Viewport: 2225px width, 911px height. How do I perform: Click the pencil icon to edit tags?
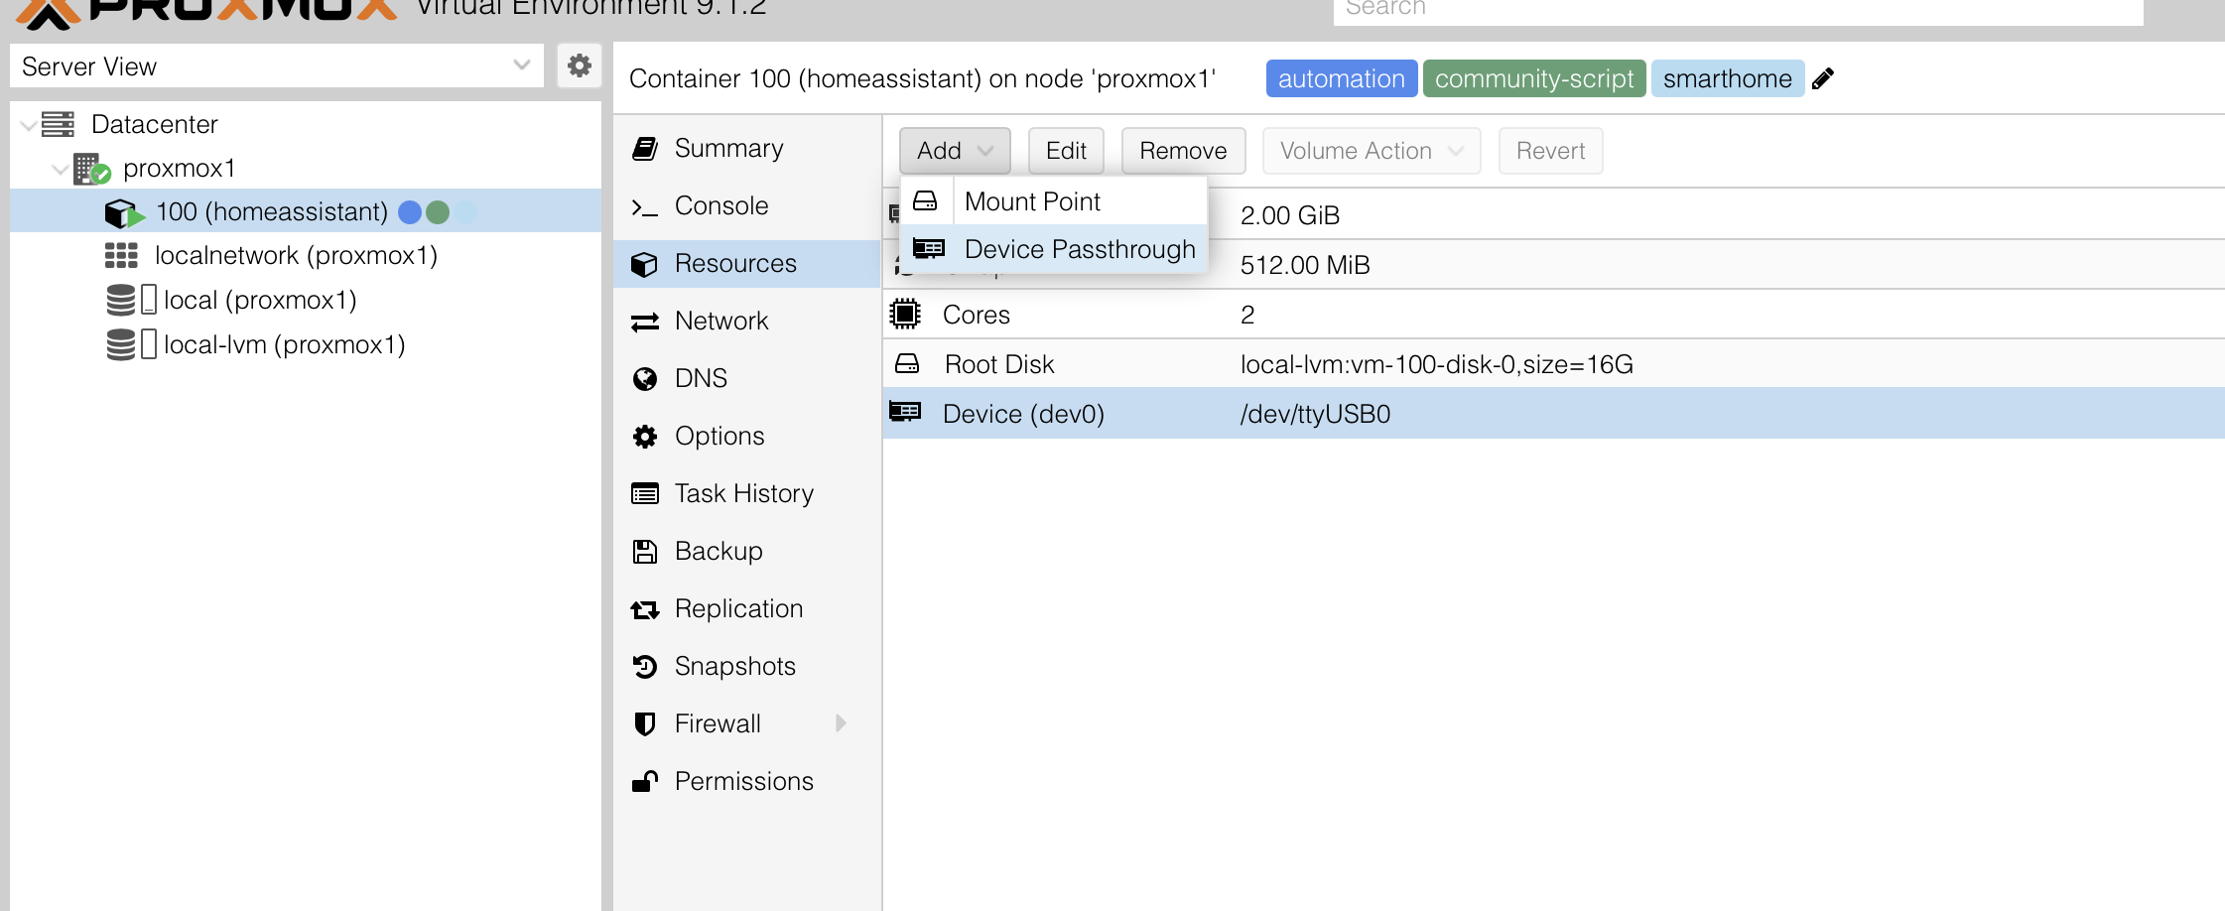pyautogui.click(x=1823, y=78)
